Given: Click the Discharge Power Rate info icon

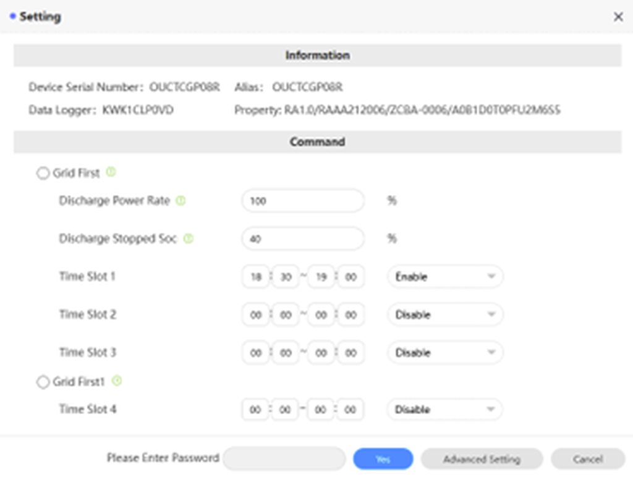Looking at the screenshot, I should coord(181,201).
